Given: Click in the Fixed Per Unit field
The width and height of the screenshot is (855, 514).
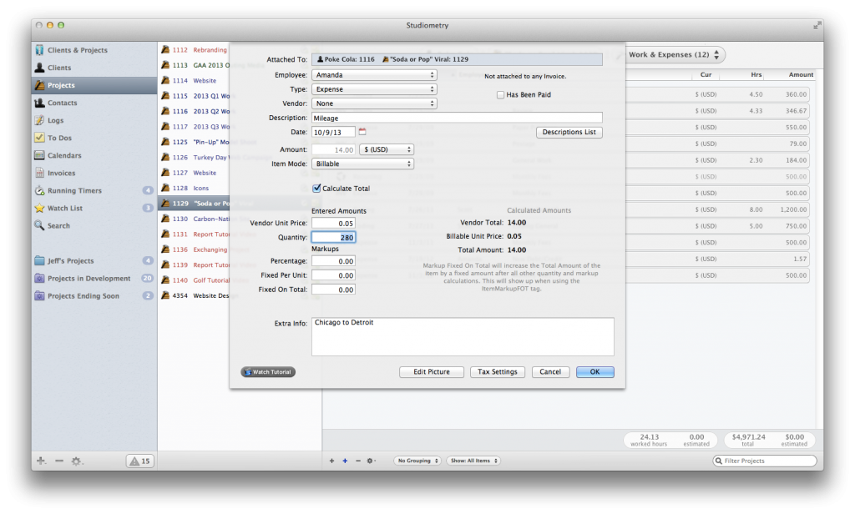Looking at the screenshot, I should pyautogui.click(x=333, y=275).
